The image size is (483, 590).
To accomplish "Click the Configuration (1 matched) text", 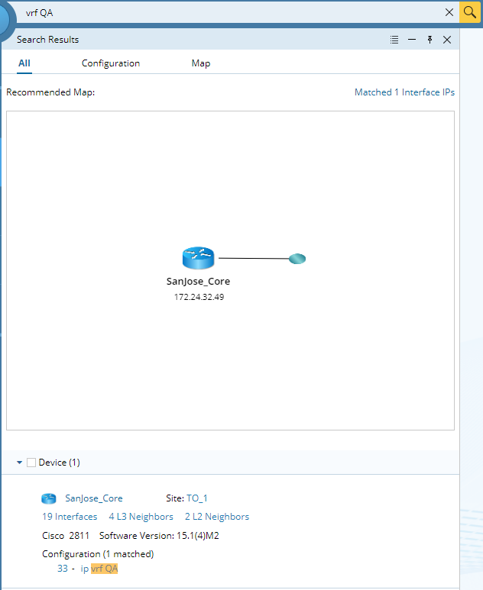I will (x=98, y=554).
